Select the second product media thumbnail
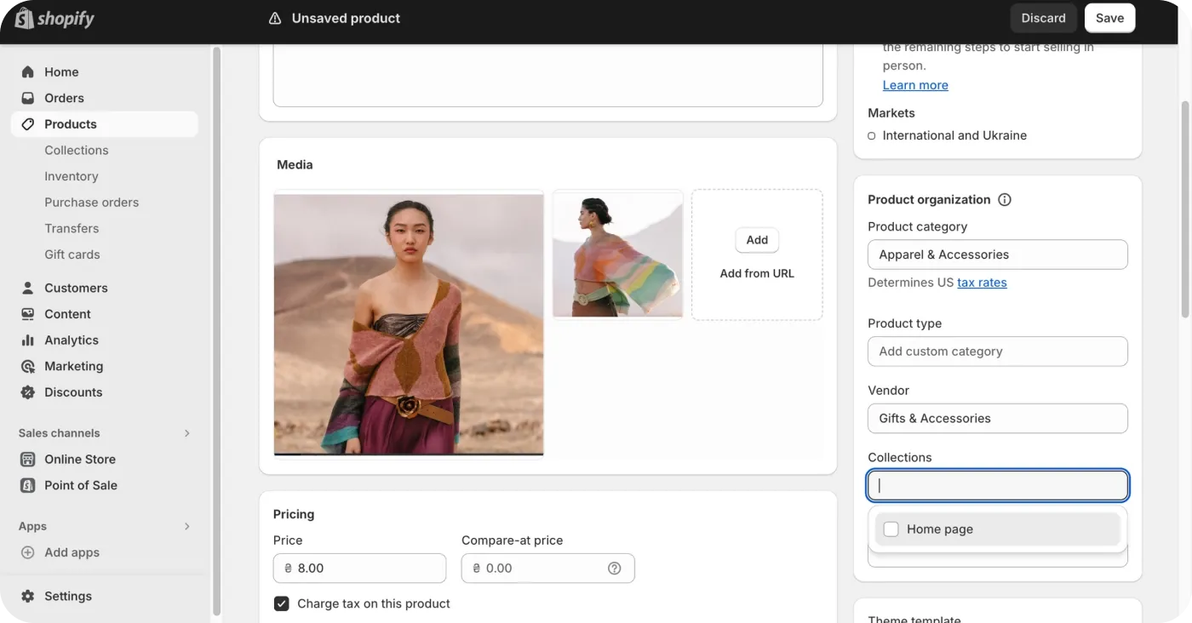This screenshot has height=623, width=1192. (x=618, y=254)
